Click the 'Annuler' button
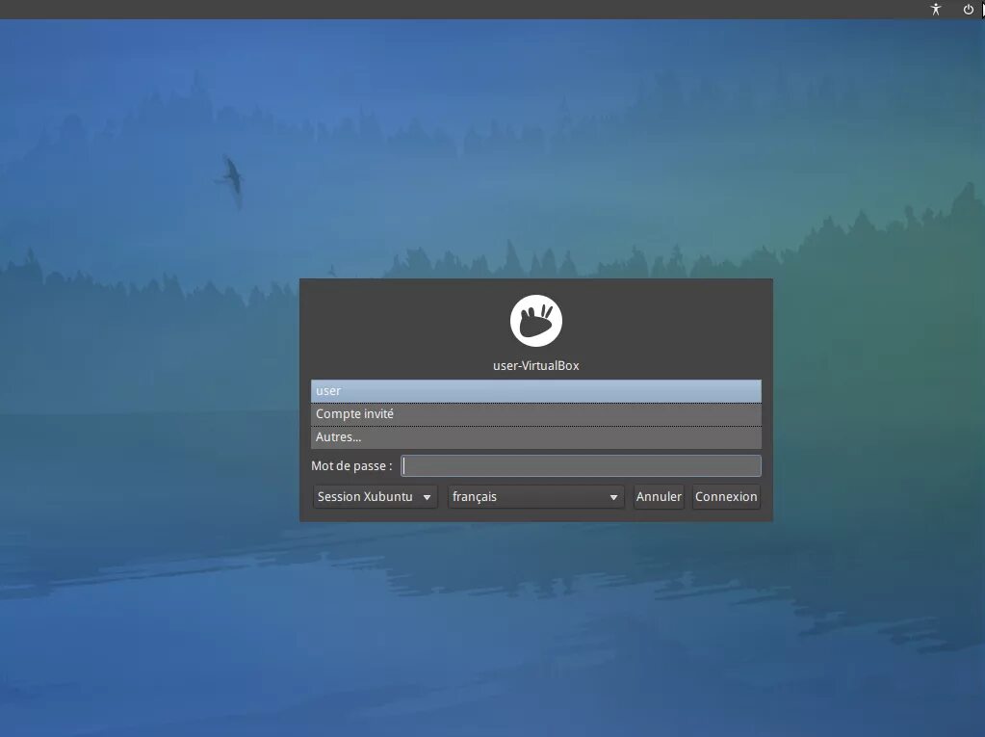Image resolution: width=985 pixels, height=737 pixels. tap(658, 496)
